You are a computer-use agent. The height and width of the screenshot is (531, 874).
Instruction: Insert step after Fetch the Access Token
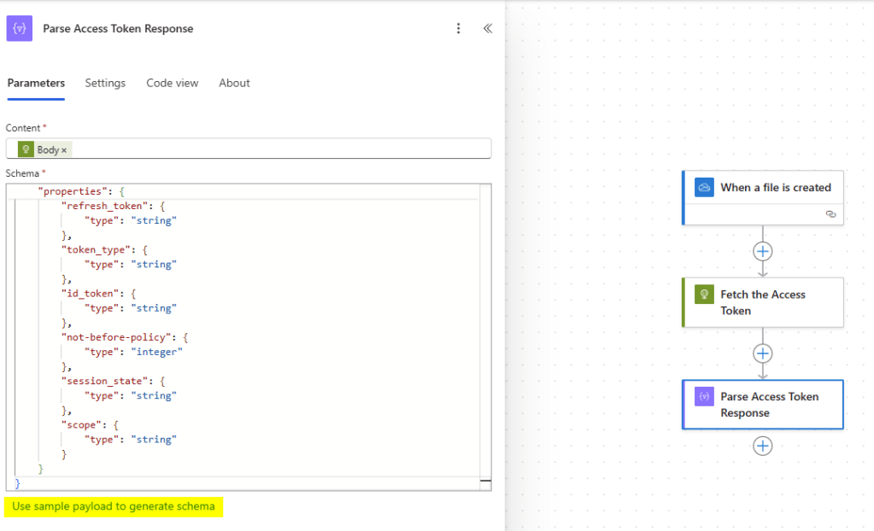pyautogui.click(x=763, y=353)
